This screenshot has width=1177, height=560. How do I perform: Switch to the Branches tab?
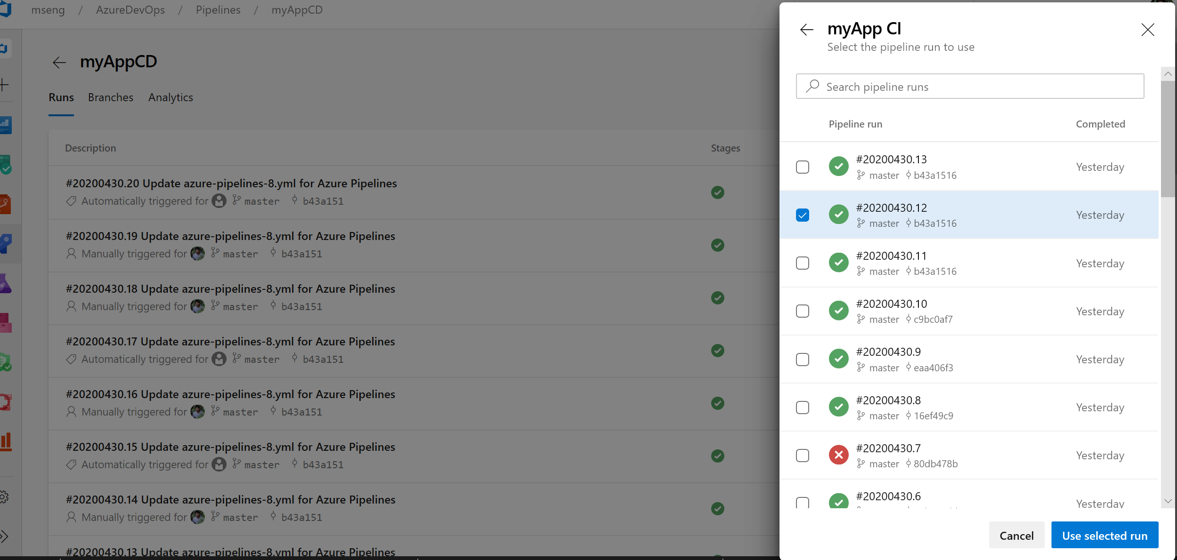[111, 96]
